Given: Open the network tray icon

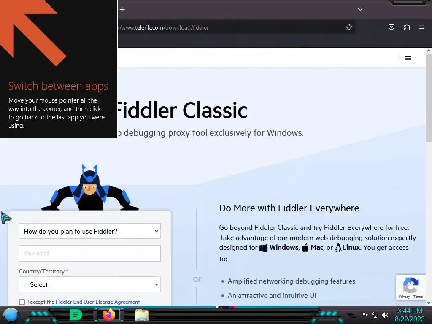Looking at the screenshot, I should click(375, 315).
